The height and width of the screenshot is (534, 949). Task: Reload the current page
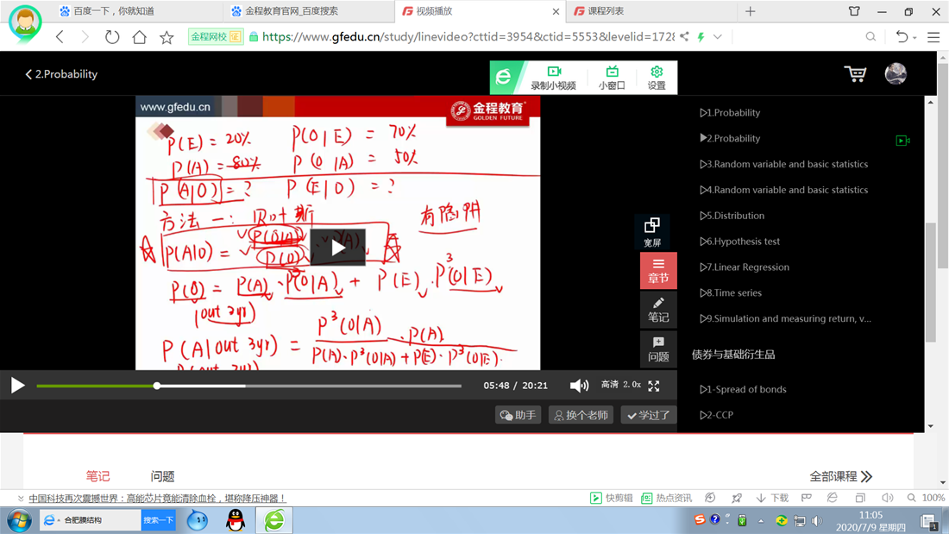[x=112, y=37]
